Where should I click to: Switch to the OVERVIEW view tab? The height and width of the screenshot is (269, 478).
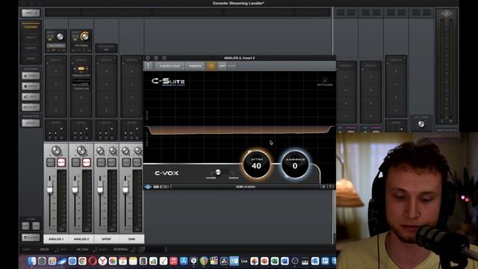[x=31, y=27]
